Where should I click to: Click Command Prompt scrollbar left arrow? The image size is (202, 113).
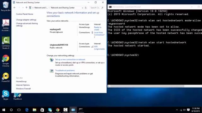click(x=109, y=86)
